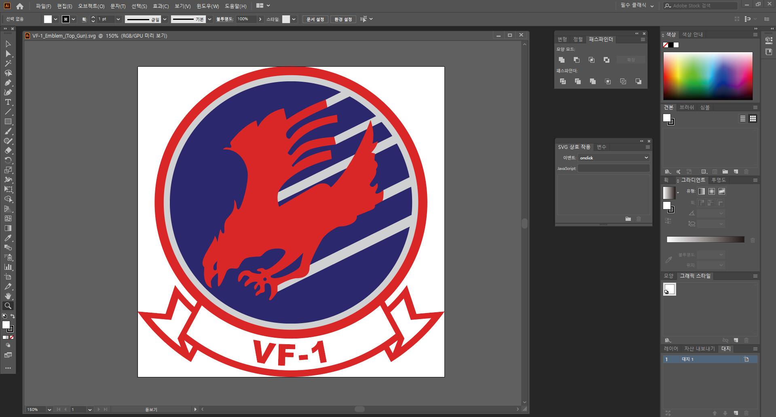Click the gradient slider bar

706,239
